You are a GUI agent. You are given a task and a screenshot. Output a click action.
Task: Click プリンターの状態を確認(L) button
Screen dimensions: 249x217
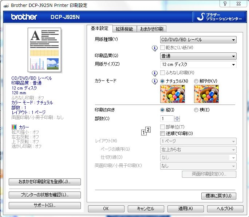45,195
